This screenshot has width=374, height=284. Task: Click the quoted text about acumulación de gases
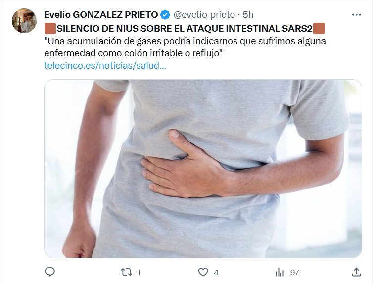pyautogui.click(x=185, y=47)
